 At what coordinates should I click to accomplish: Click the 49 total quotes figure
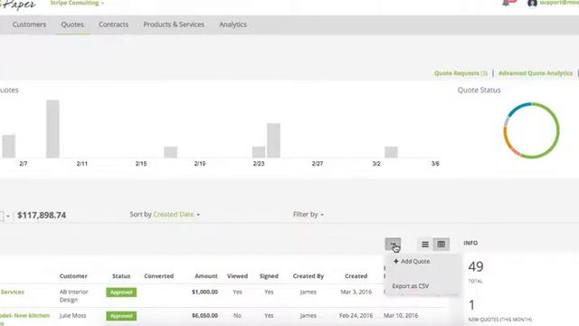coord(476,266)
